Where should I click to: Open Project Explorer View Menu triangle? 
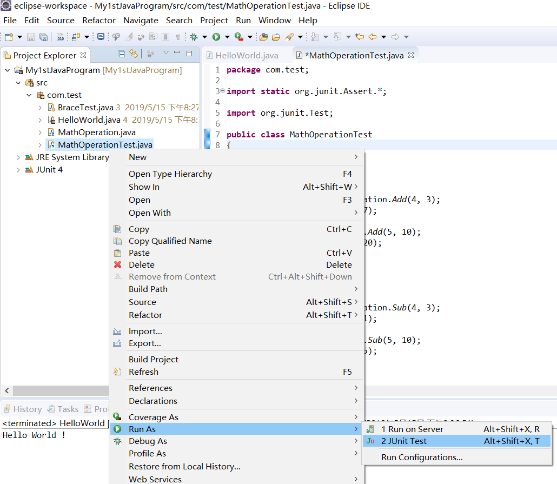click(x=166, y=52)
